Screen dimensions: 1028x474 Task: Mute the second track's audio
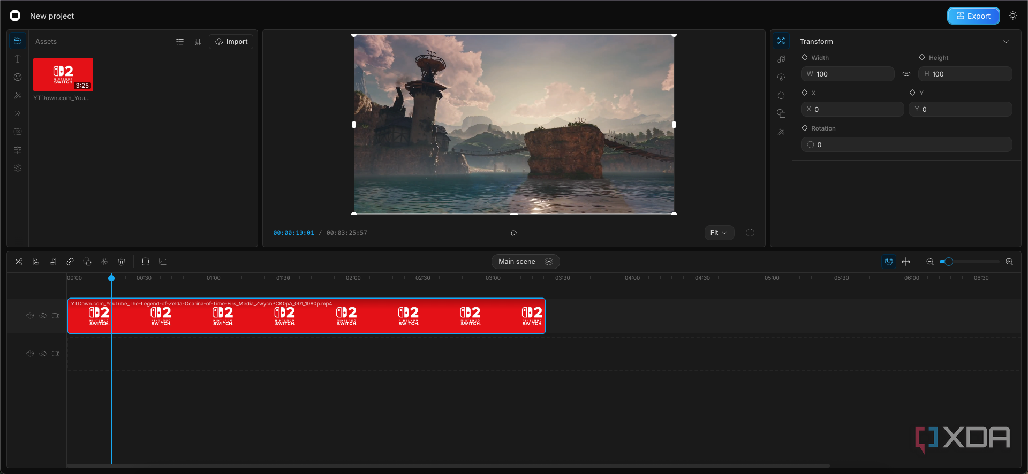[x=30, y=354]
